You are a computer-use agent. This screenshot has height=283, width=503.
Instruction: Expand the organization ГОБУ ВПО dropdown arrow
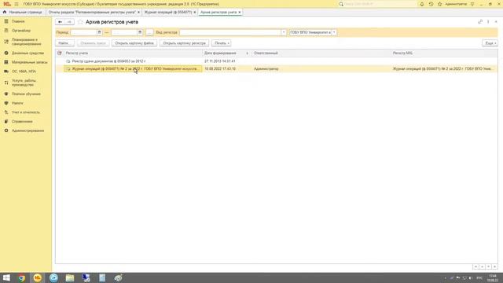pyautogui.click(x=334, y=32)
